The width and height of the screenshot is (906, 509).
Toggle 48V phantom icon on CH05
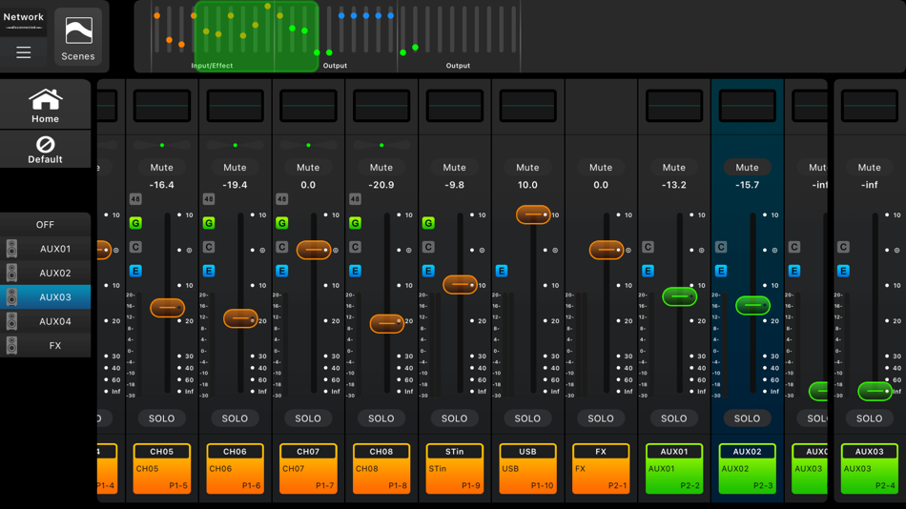point(135,199)
